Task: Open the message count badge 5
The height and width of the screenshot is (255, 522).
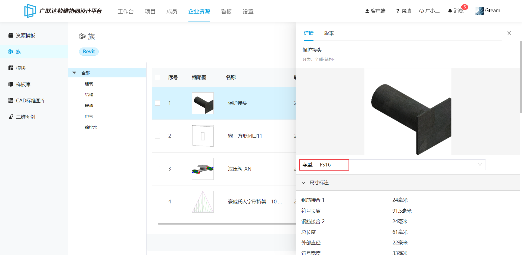Action: coord(465,7)
